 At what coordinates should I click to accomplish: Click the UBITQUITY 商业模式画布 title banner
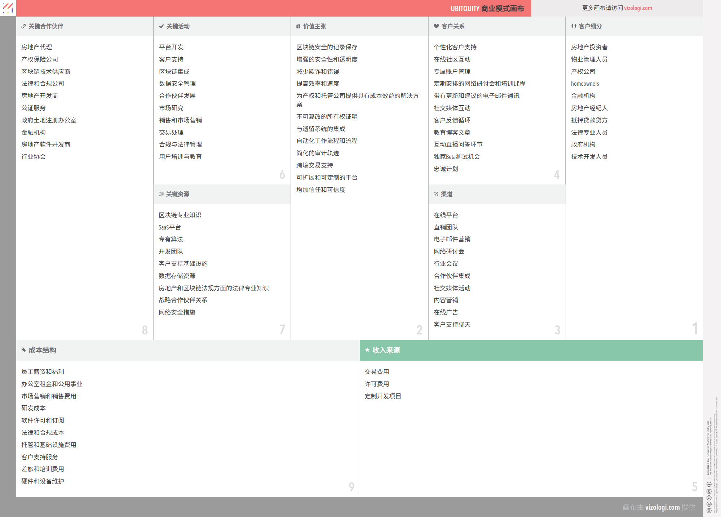tap(488, 8)
